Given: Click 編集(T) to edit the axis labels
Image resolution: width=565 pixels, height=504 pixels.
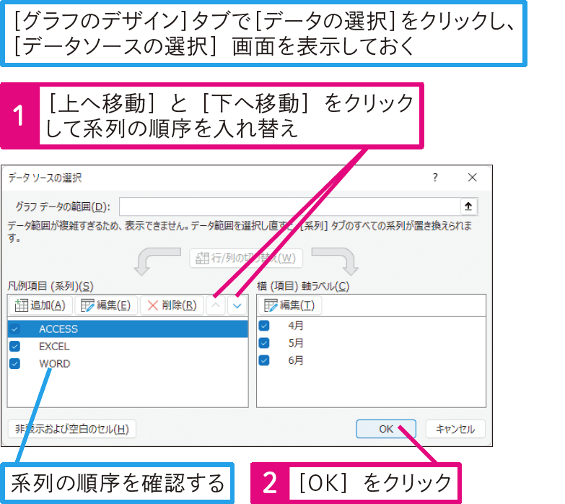Looking at the screenshot, I should point(289,305).
